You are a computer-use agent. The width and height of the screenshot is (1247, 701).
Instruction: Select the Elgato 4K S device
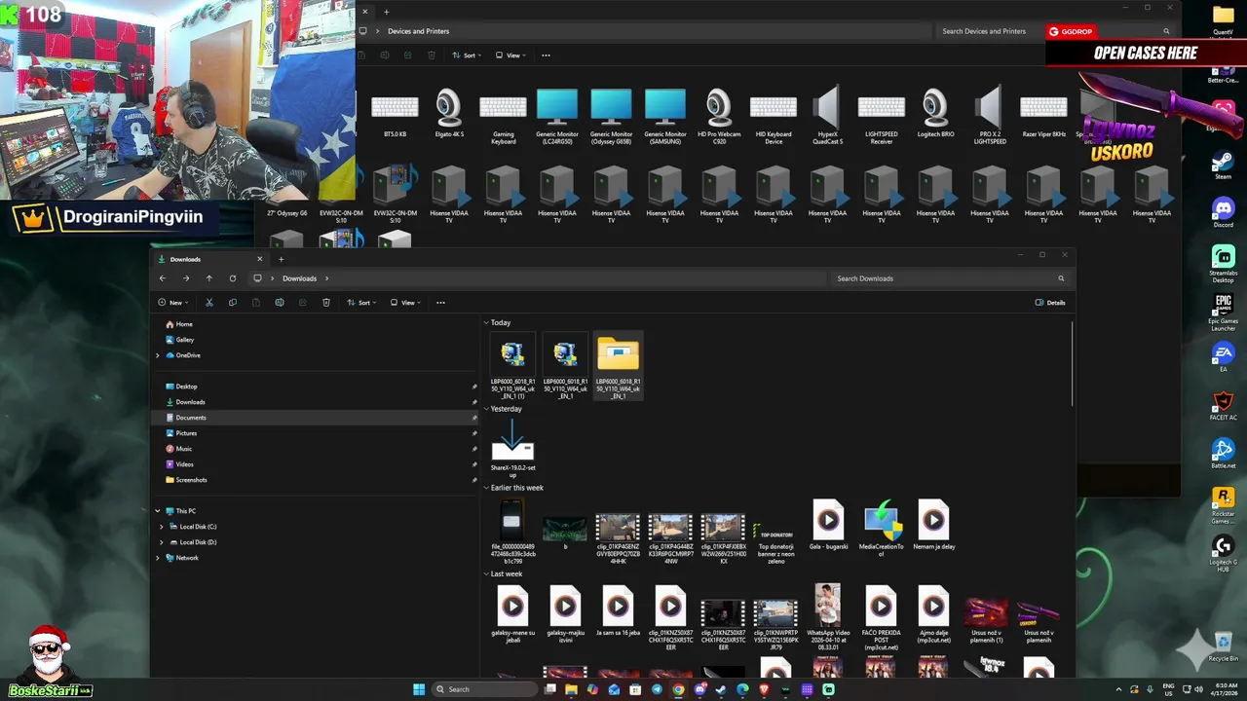[x=449, y=114]
